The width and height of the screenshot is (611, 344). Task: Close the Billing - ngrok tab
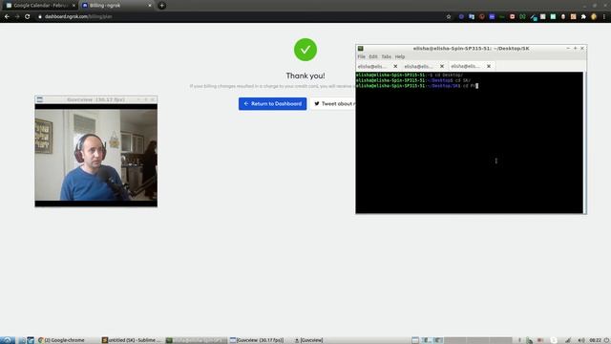tap(150, 6)
